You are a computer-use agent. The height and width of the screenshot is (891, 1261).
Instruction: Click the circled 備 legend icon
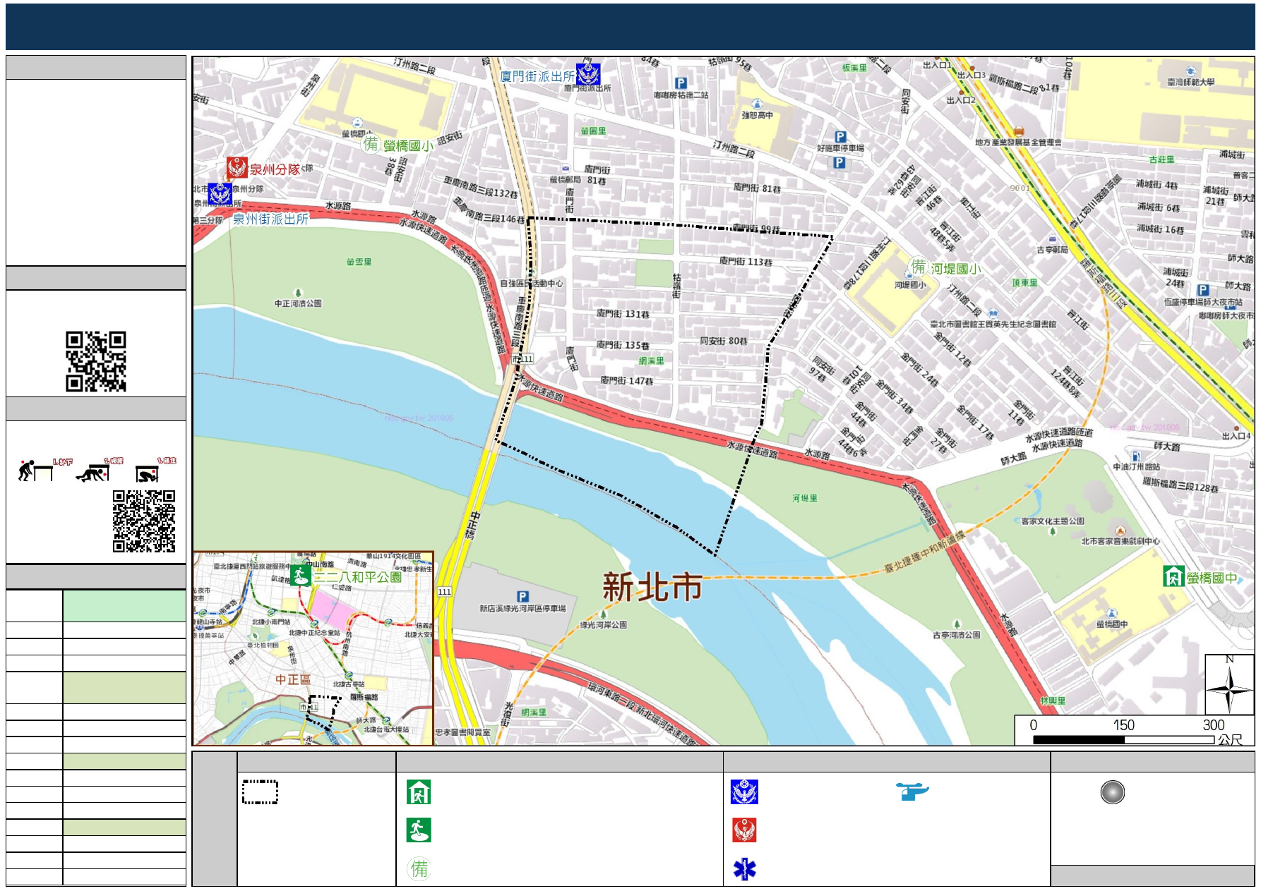coord(419,868)
